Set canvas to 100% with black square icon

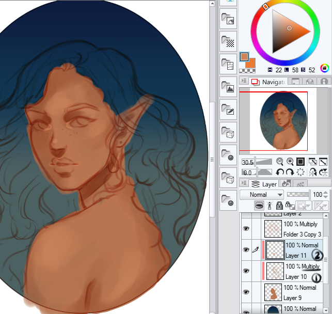[300, 162]
